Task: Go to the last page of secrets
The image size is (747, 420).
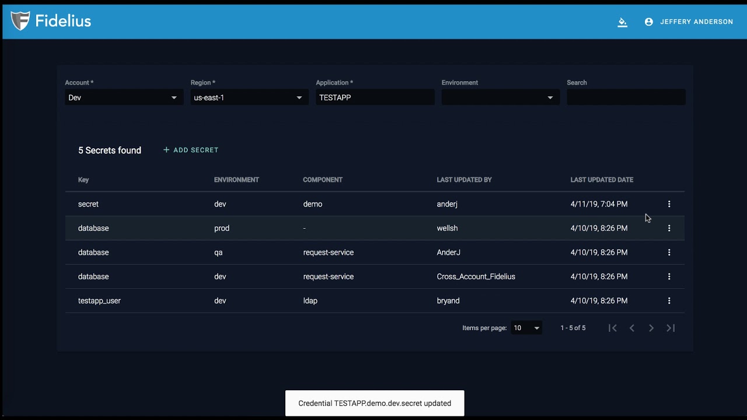Action: [671, 328]
